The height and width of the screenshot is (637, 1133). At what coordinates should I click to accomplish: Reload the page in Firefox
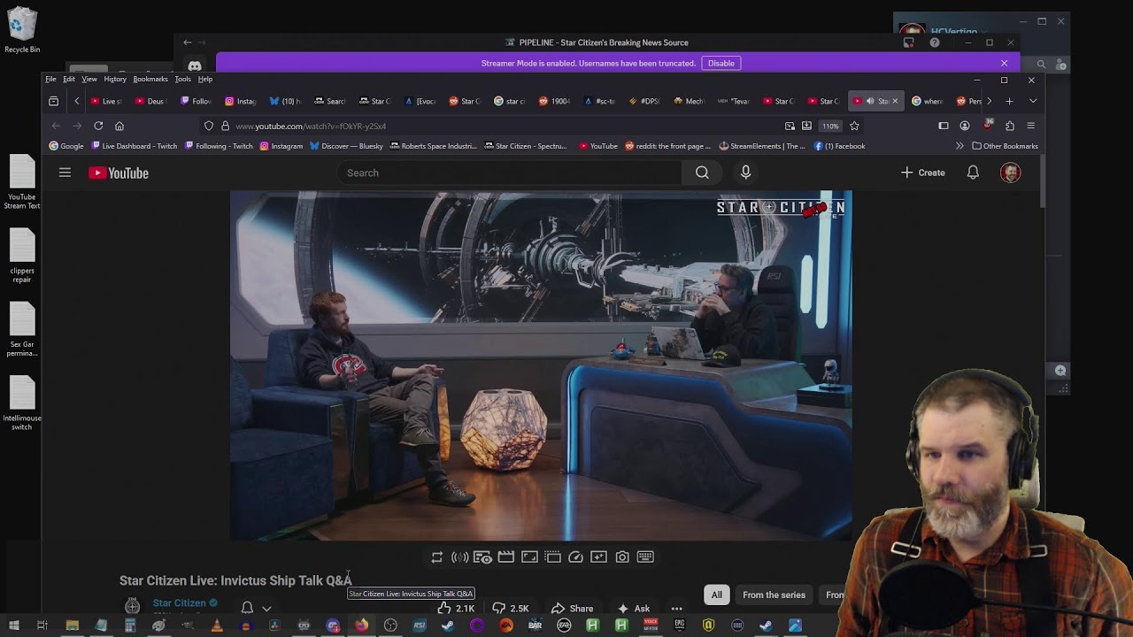(x=98, y=126)
